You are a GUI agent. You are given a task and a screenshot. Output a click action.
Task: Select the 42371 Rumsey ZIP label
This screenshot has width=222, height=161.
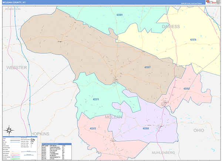click(x=96, y=99)
